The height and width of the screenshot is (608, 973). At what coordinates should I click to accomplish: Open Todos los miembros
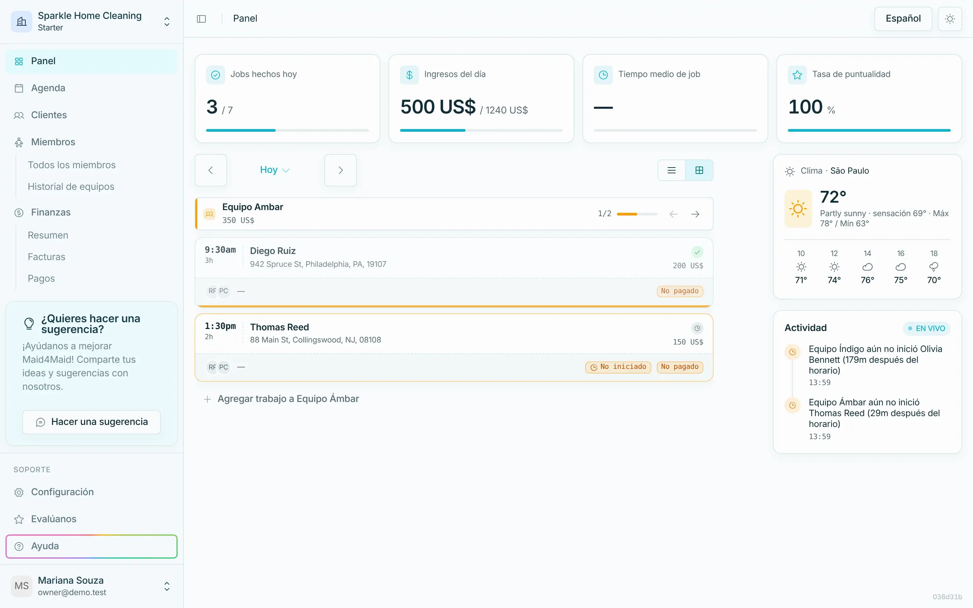pyautogui.click(x=72, y=165)
